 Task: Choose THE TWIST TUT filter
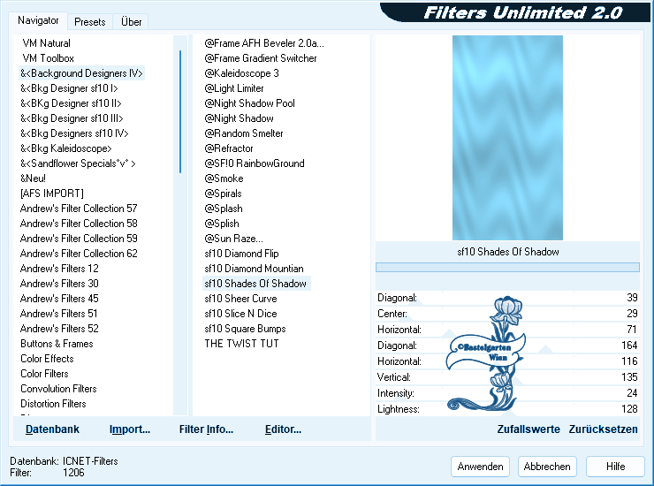tap(241, 344)
